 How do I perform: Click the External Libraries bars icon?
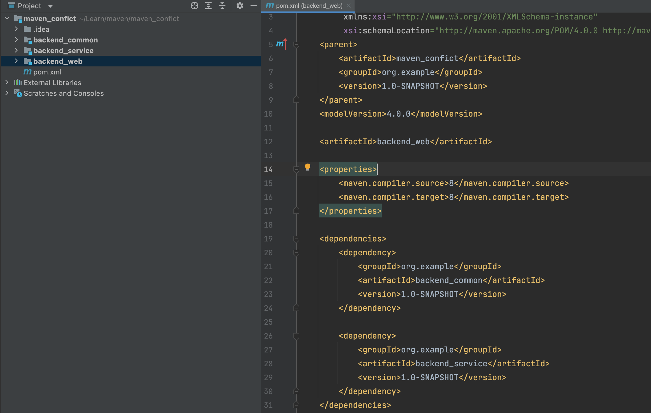pyautogui.click(x=18, y=82)
